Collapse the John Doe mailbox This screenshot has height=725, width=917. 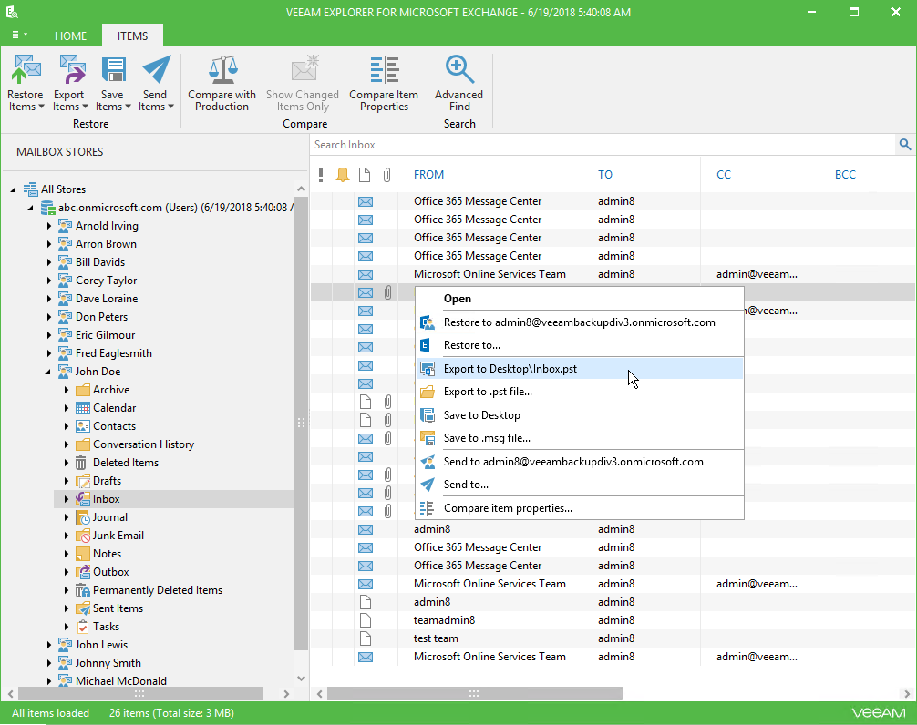click(48, 372)
